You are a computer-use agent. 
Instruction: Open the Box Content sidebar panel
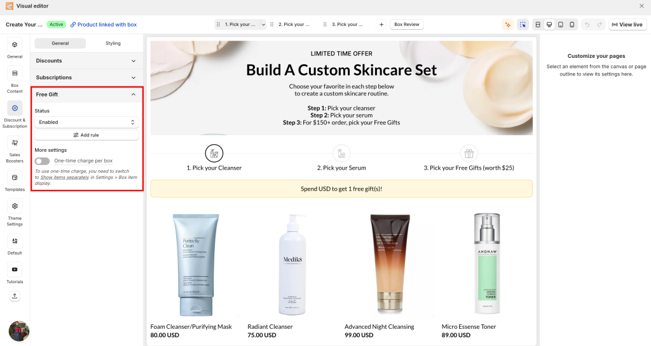(x=15, y=79)
